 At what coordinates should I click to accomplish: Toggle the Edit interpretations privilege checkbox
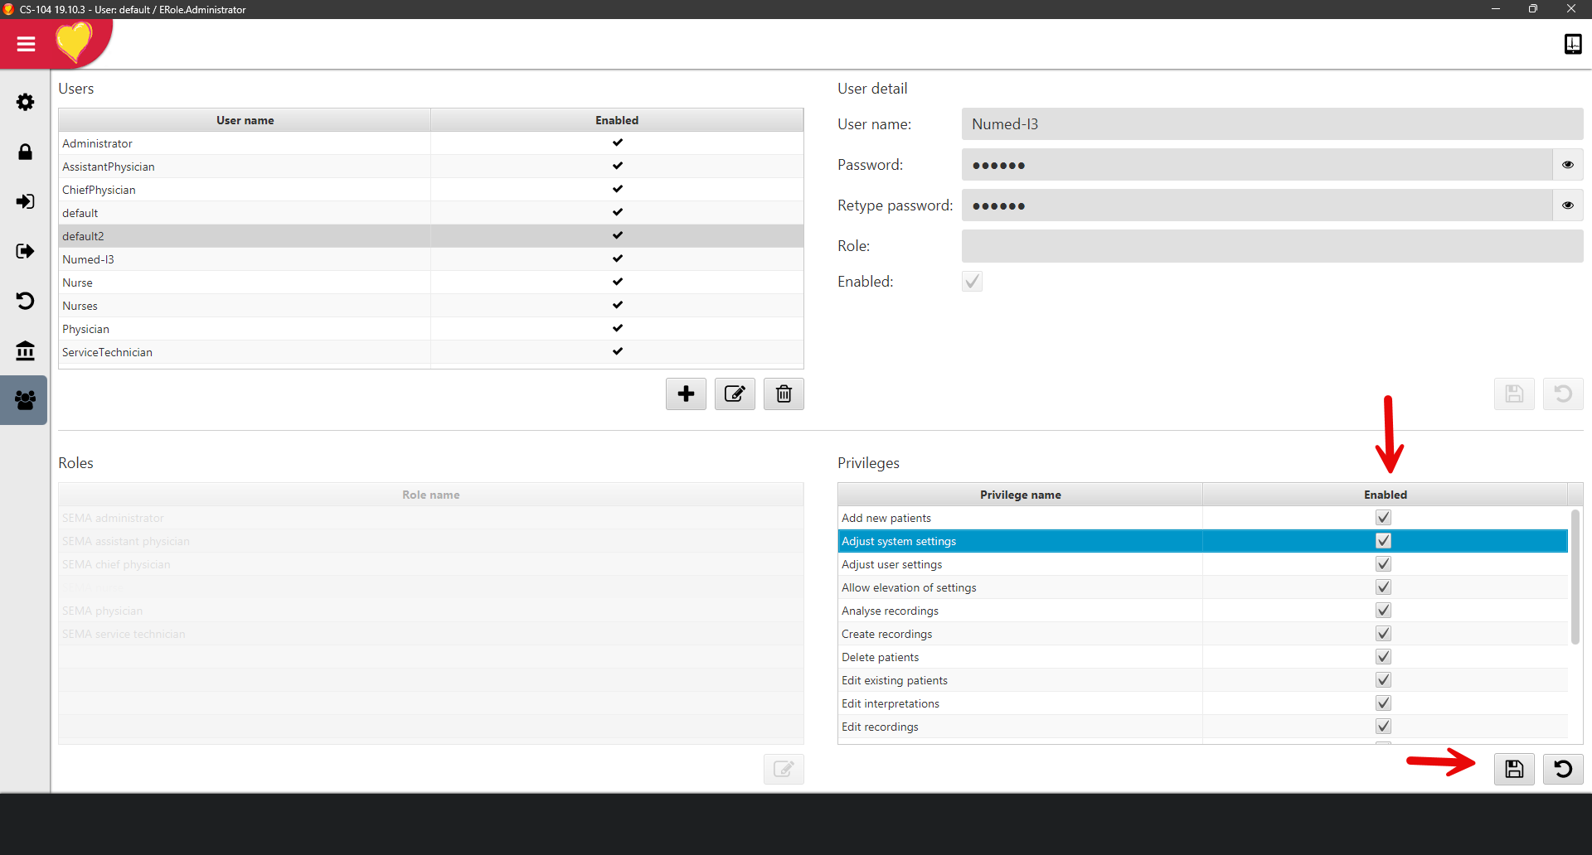tap(1383, 703)
